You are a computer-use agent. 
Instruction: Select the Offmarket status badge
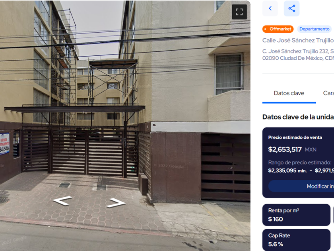278,29
